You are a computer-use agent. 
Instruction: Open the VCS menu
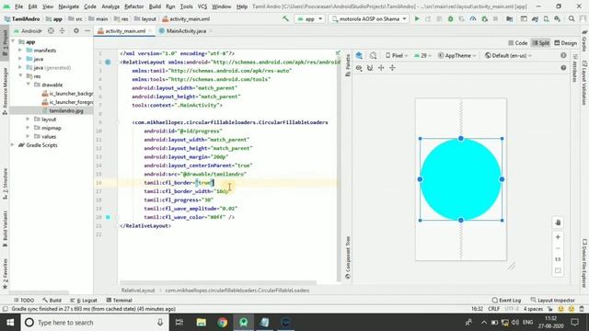202,6
